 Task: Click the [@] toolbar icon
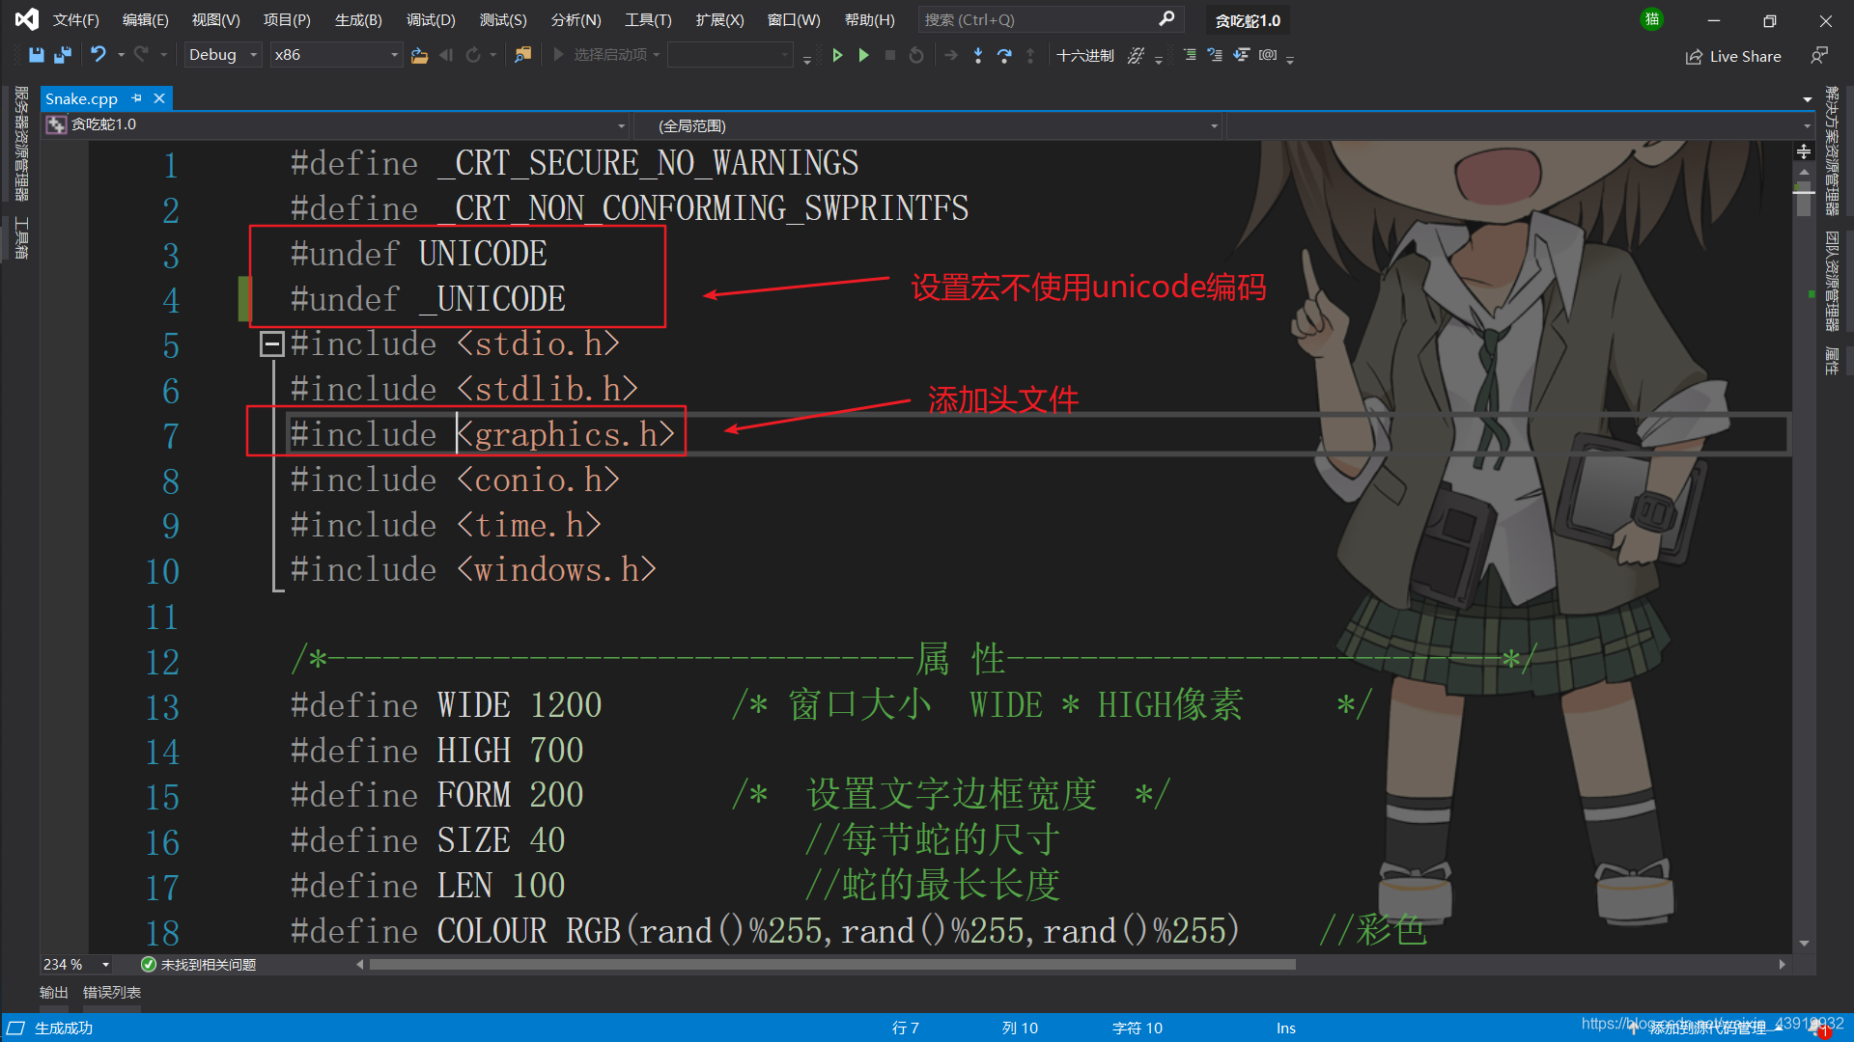click(x=1268, y=55)
